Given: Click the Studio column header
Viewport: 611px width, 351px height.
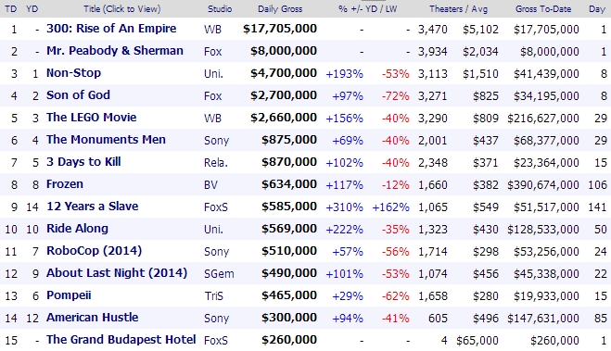Looking at the screenshot, I should (x=220, y=9).
